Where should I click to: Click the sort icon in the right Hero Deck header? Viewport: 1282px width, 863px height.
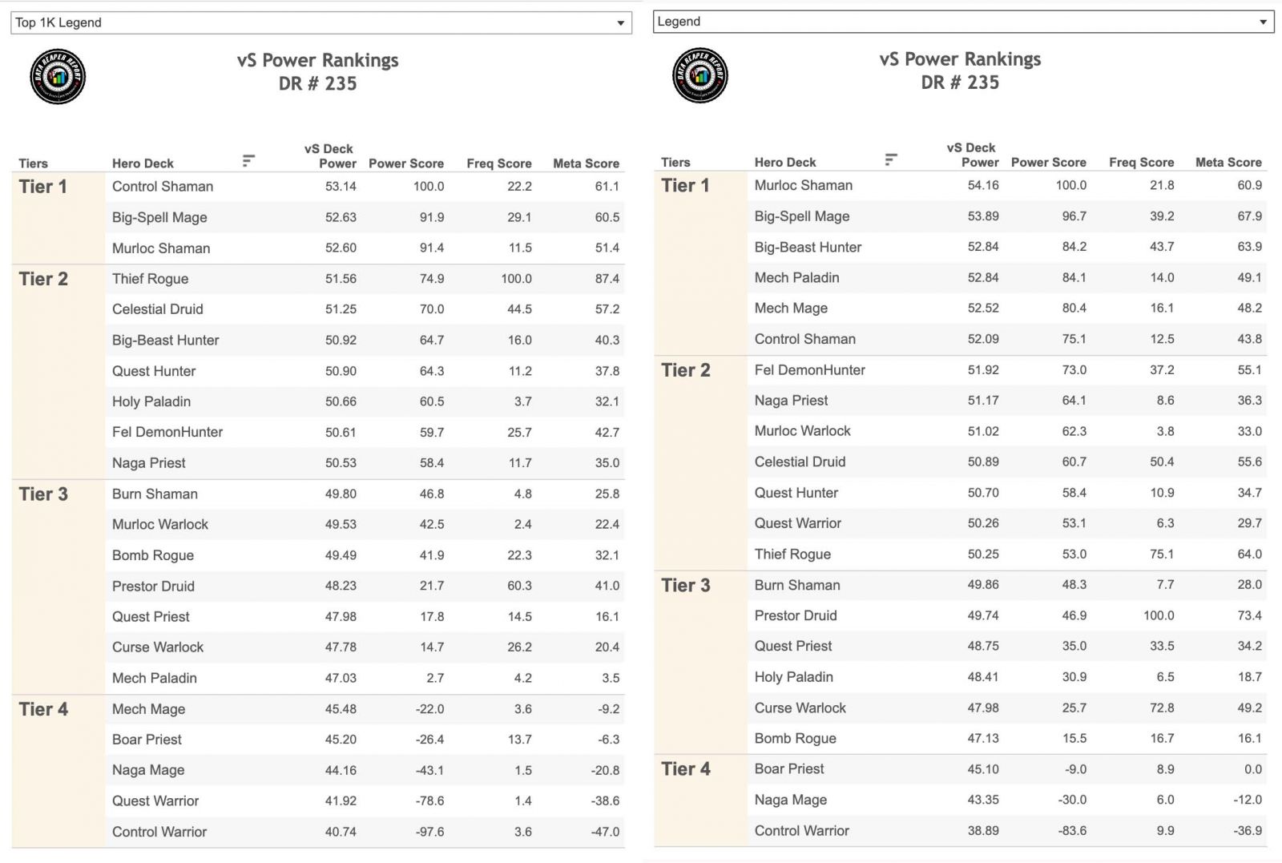click(891, 159)
